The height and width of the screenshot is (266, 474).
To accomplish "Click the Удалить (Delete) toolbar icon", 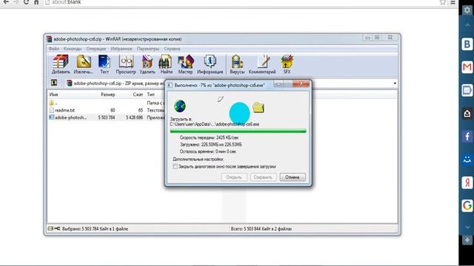I will (x=147, y=64).
